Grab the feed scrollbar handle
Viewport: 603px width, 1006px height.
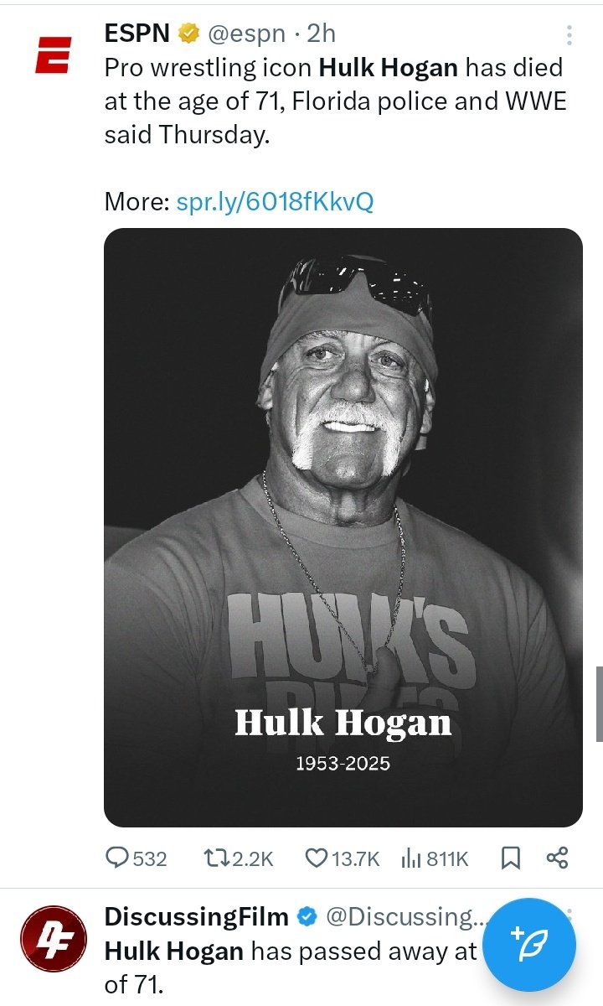pyautogui.click(x=599, y=704)
